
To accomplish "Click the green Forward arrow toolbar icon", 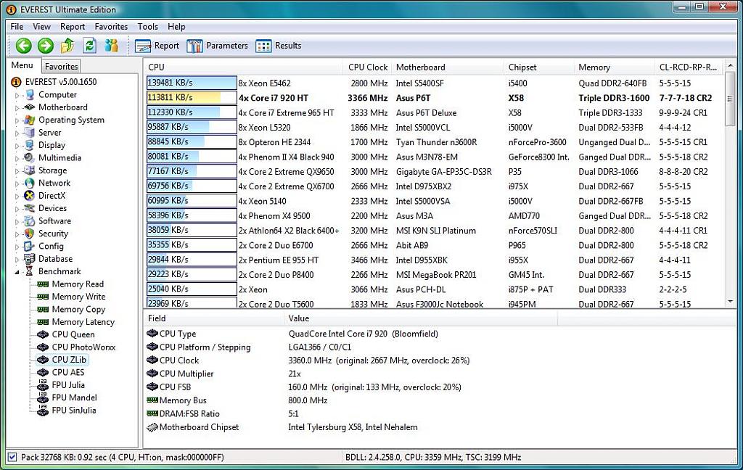I will click(46, 46).
